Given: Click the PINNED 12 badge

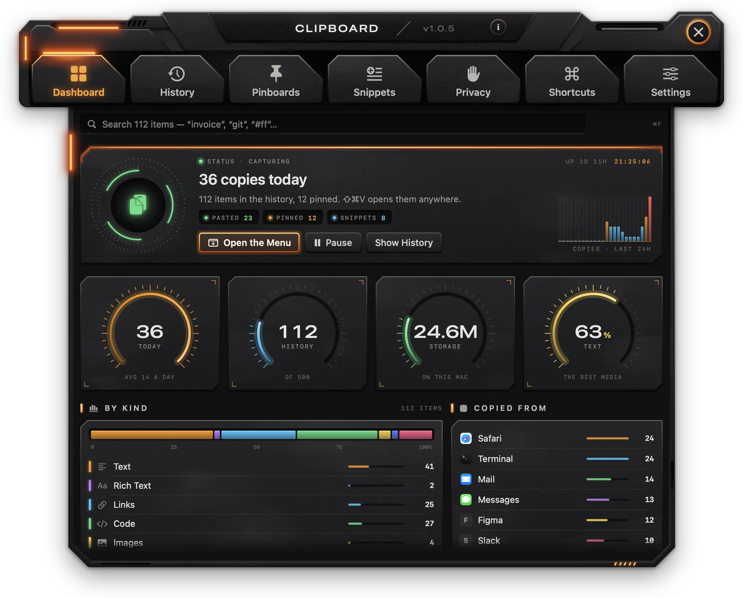Looking at the screenshot, I should click(x=292, y=218).
